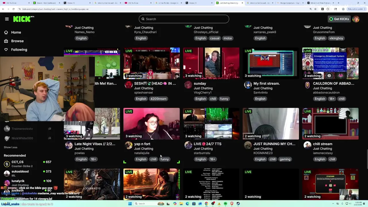Open the user profile avatar at top right
Screen dimensions: 368x207
(356, 19)
